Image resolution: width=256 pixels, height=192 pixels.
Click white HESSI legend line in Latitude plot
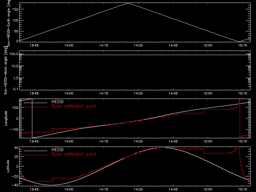click(x=36, y=151)
